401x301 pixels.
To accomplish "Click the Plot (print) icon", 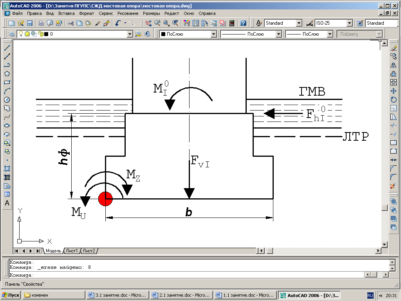I will pyautogui.click(x=41, y=23).
